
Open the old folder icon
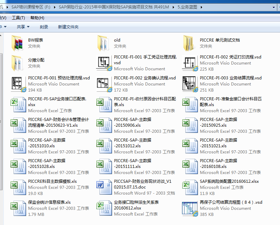pos(103,43)
